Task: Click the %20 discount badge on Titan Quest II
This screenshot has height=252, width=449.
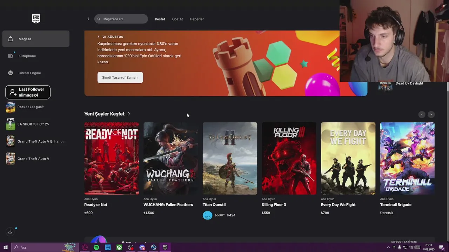Action: tap(208, 216)
